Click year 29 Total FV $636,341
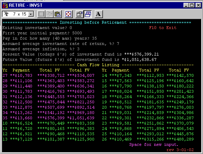Viewport: 203px width, 154px height. (x=81, y=86)
